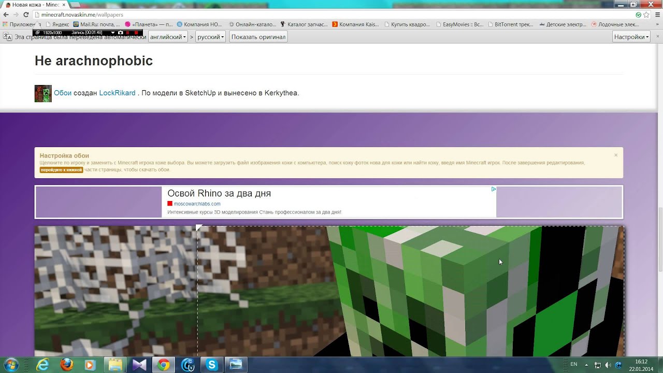This screenshot has width=663, height=373.
Task: Open LockRikard author link
Action: point(117,93)
